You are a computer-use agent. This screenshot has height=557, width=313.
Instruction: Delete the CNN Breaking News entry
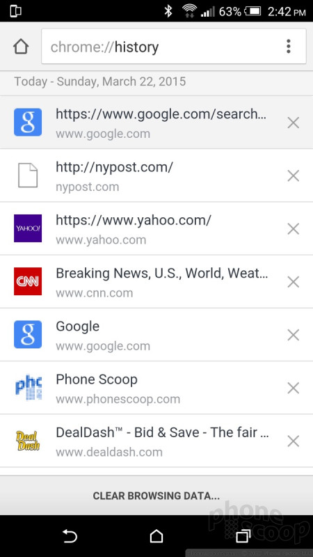click(x=293, y=283)
